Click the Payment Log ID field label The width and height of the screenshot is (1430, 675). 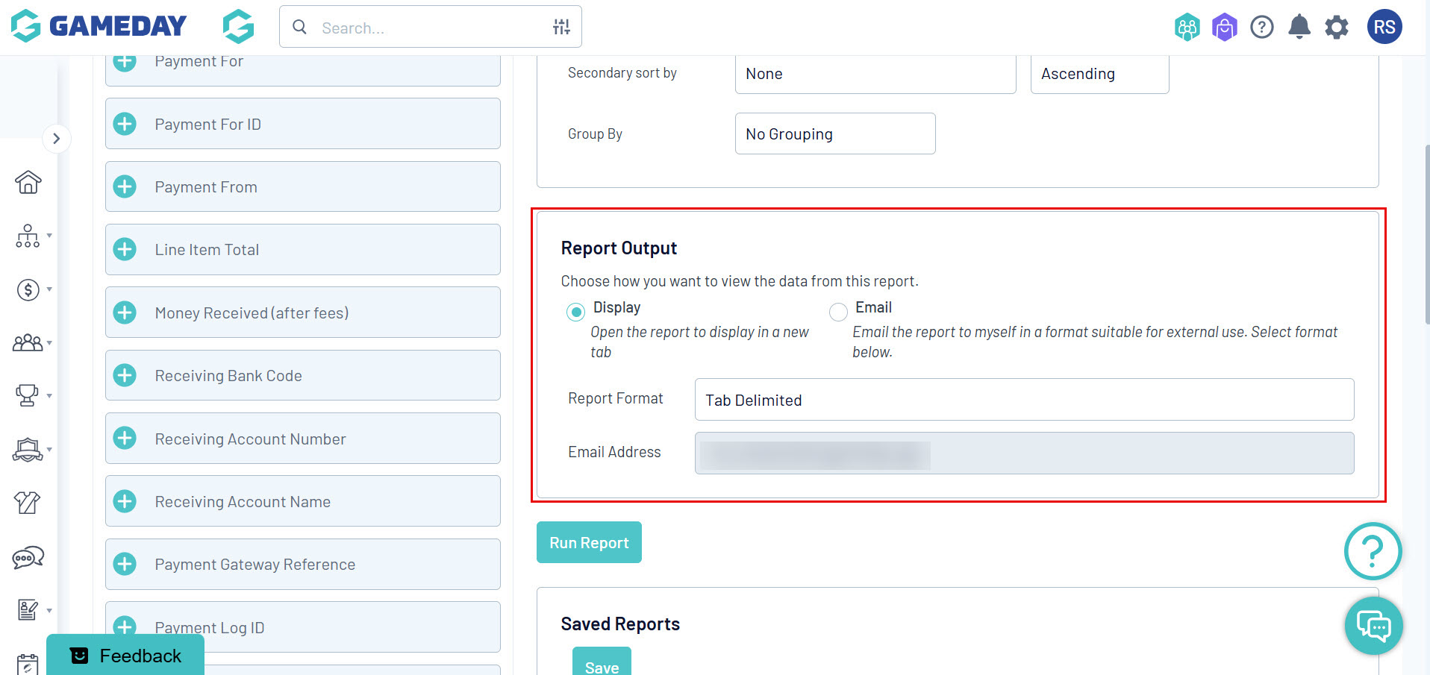pos(210,627)
